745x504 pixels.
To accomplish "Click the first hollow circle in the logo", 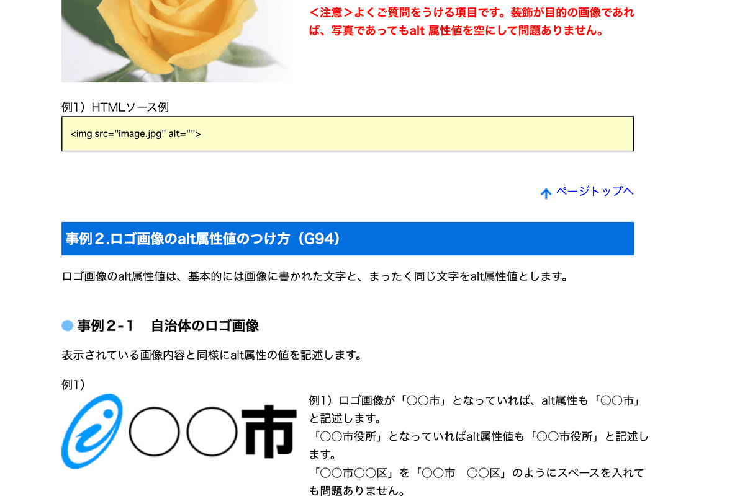I will 155,432.
